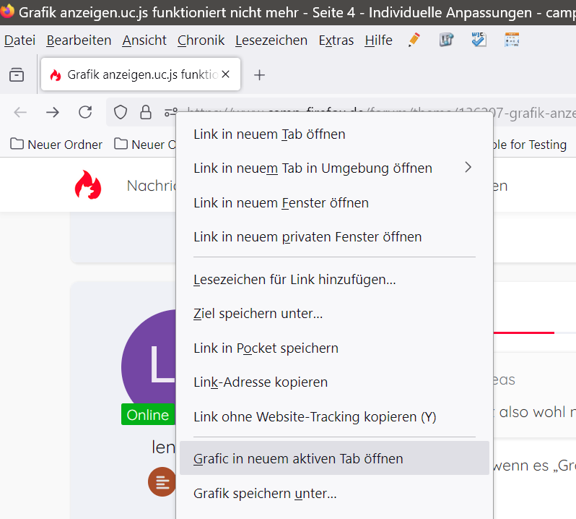Select Ziel speichern unter
Screen dimensions: 576x519
pyautogui.click(x=334, y=314)
